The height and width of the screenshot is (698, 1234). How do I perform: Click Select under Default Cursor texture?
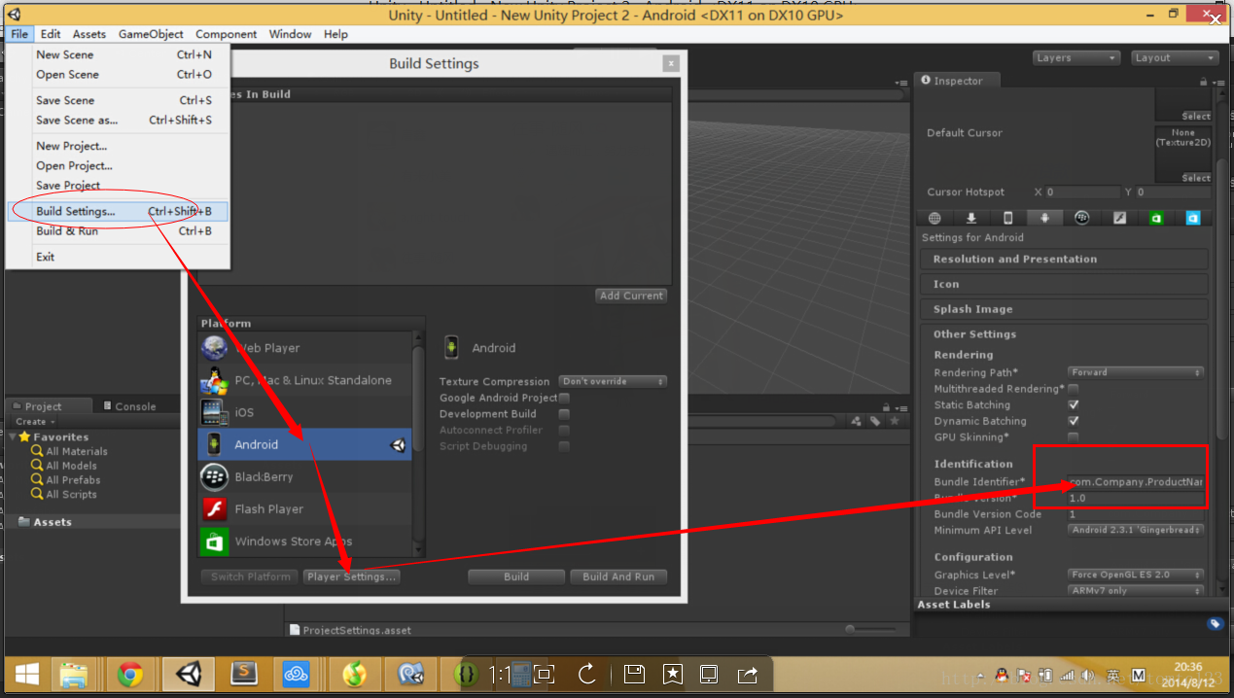pos(1195,178)
